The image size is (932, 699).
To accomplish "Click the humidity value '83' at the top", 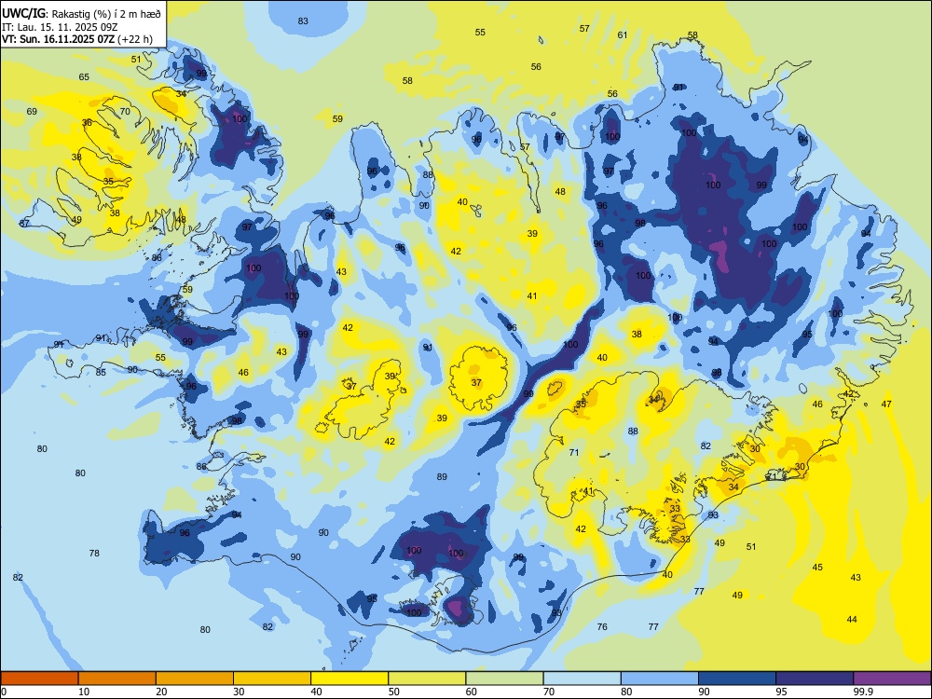I will (303, 21).
